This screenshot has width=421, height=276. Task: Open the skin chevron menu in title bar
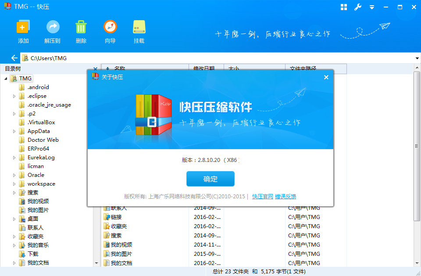pyautogui.click(x=372, y=7)
